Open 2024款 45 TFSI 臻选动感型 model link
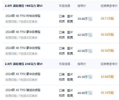The width and height of the screenshot is (119, 100). point(23,90)
